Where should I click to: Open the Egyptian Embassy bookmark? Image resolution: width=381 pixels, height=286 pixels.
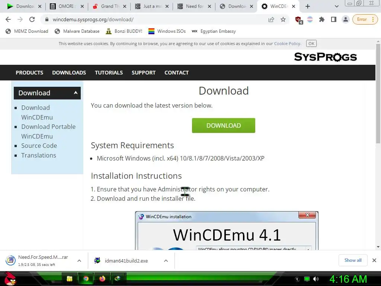coord(214,31)
